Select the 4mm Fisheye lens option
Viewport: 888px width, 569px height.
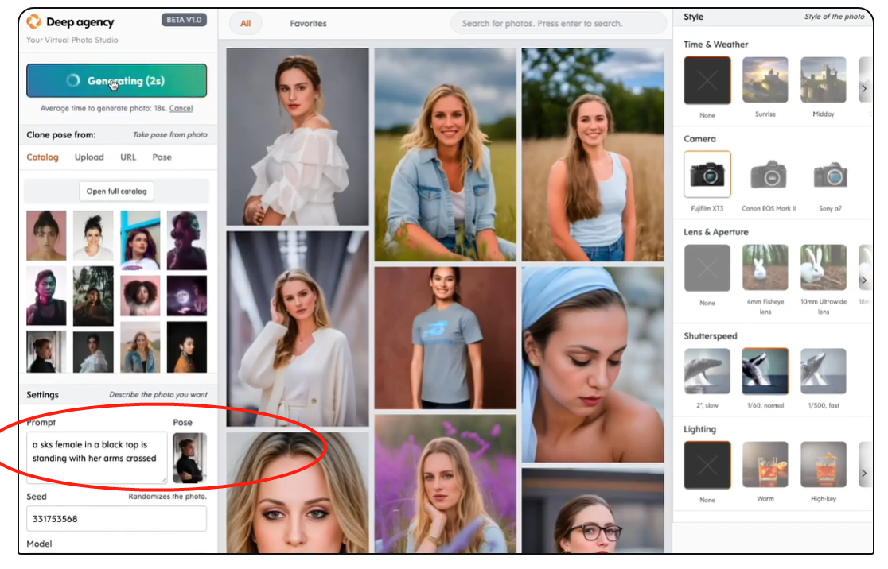coord(765,268)
